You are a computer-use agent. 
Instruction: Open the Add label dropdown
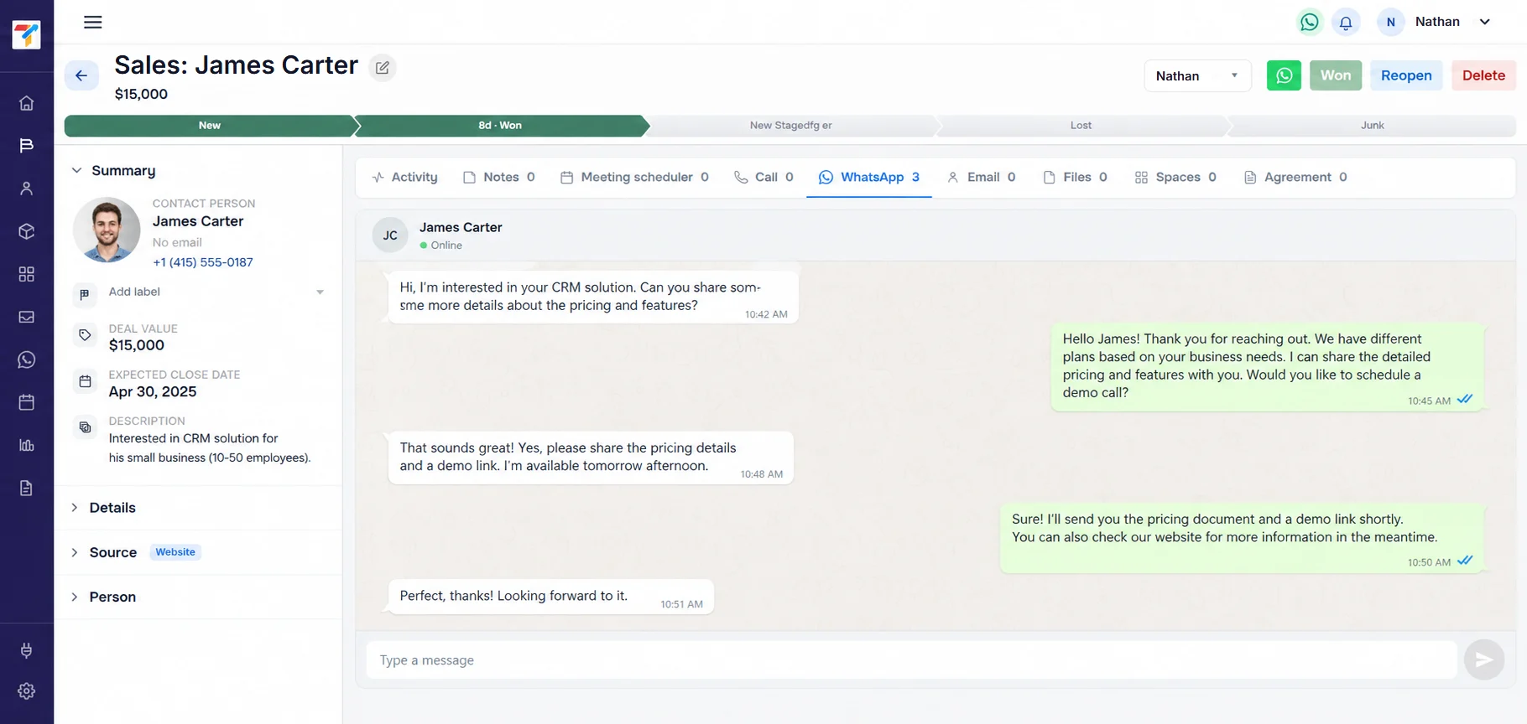[x=216, y=292]
